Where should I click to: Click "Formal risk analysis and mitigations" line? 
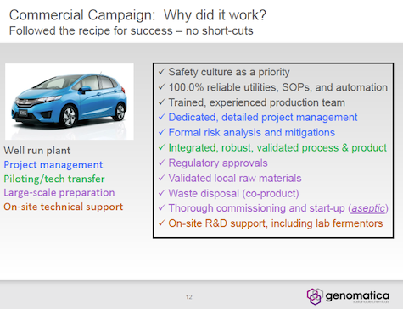pos(252,132)
